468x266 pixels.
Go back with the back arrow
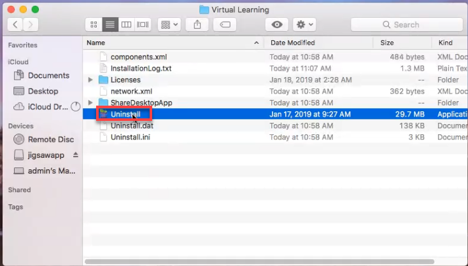click(x=15, y=24)
